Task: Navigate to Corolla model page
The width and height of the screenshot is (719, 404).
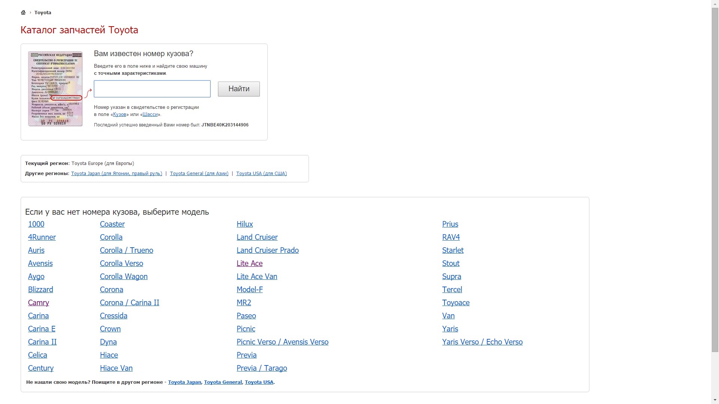Action: (x=111, y=237)
